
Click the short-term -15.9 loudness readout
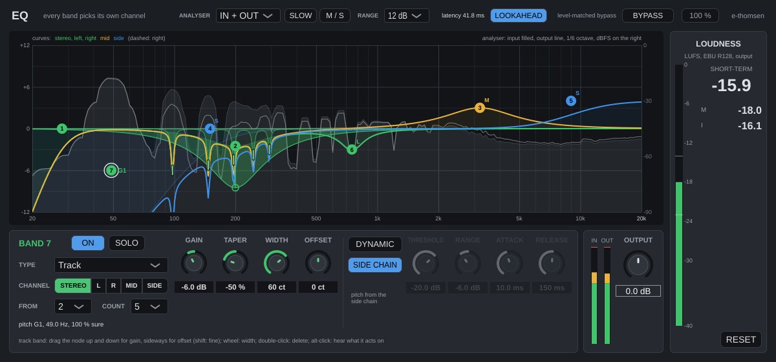pos(731,85)
